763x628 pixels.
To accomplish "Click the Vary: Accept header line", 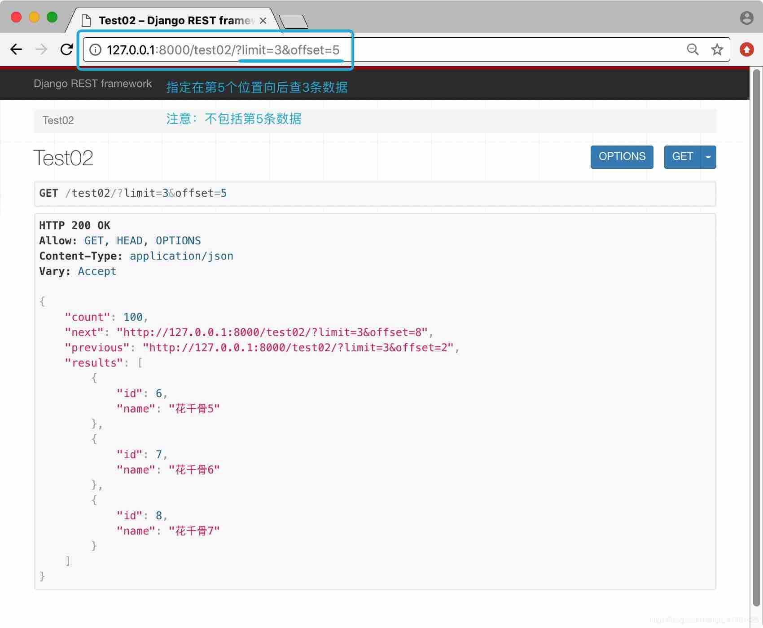I will pyautogui.click(x=78, y=271).
